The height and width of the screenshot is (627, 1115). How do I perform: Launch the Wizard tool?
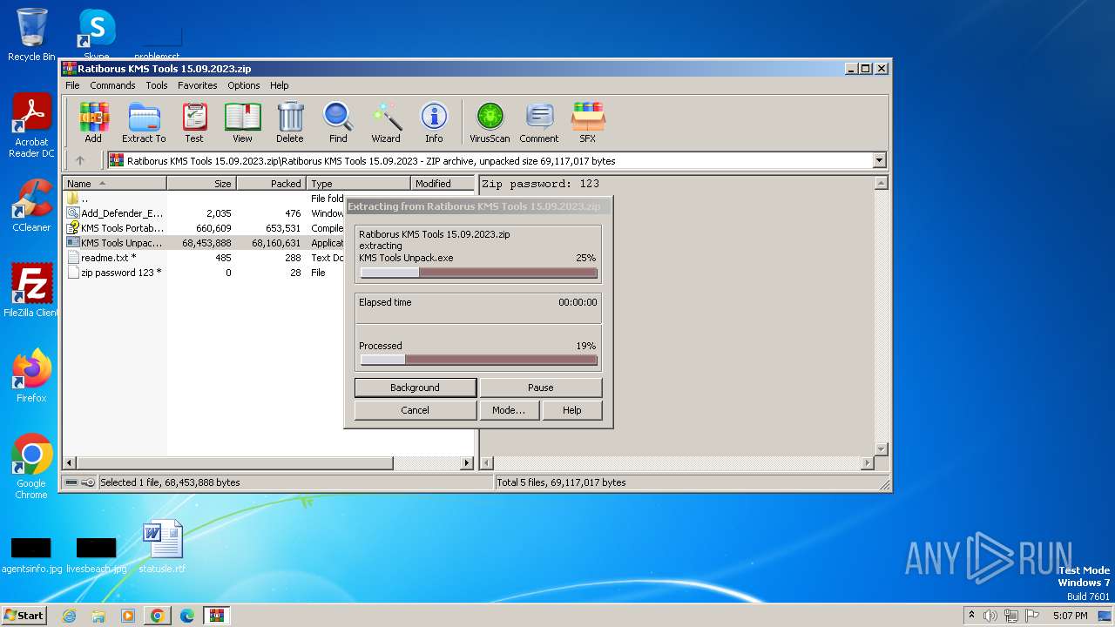coord(386,122)
